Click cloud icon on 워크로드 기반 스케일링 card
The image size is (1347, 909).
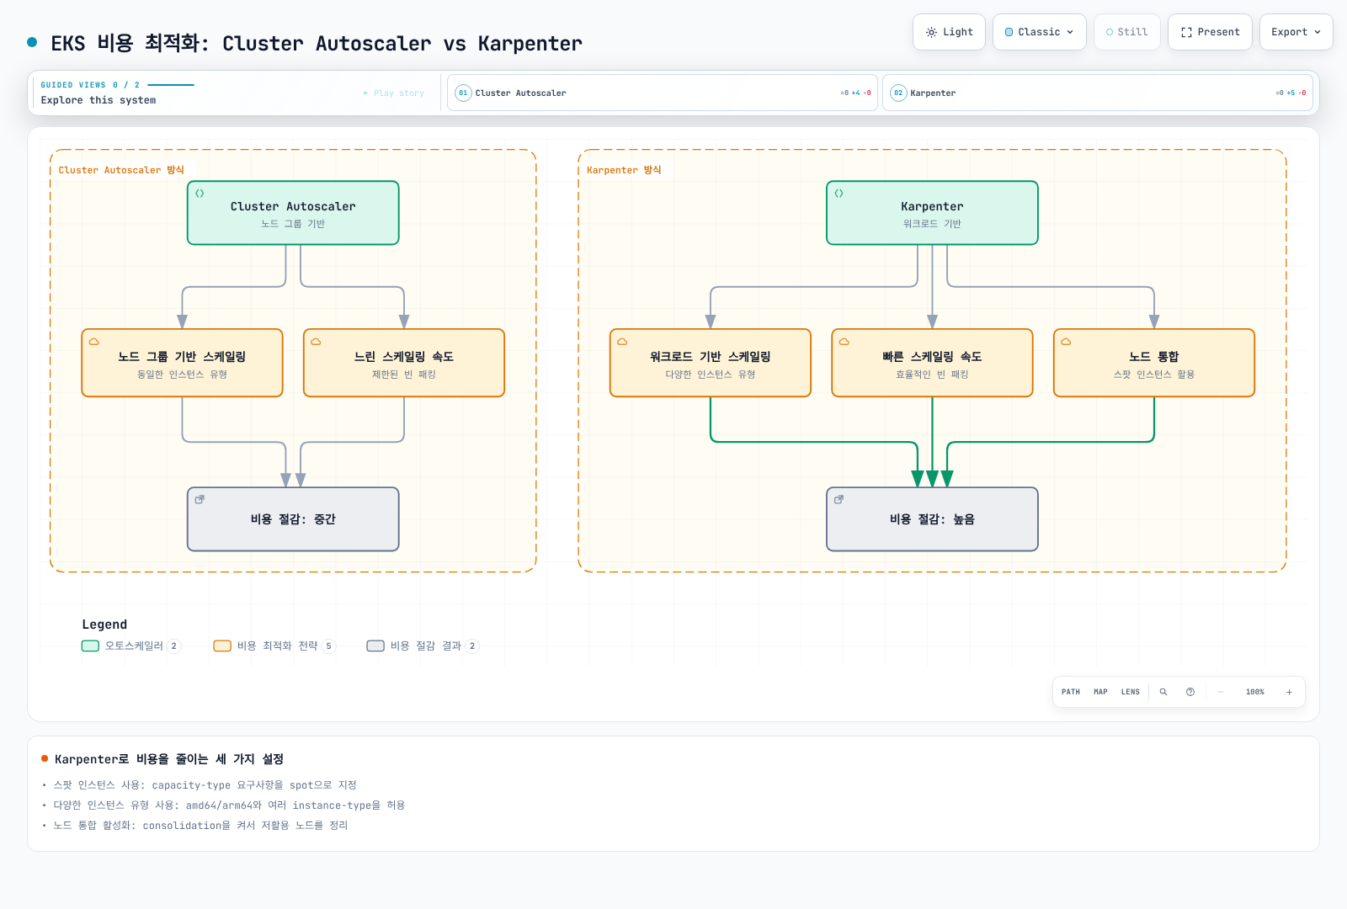click(x=622, y=342)
